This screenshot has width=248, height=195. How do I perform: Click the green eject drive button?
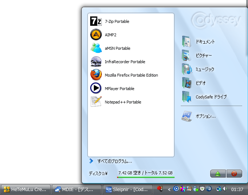point(218,174)
